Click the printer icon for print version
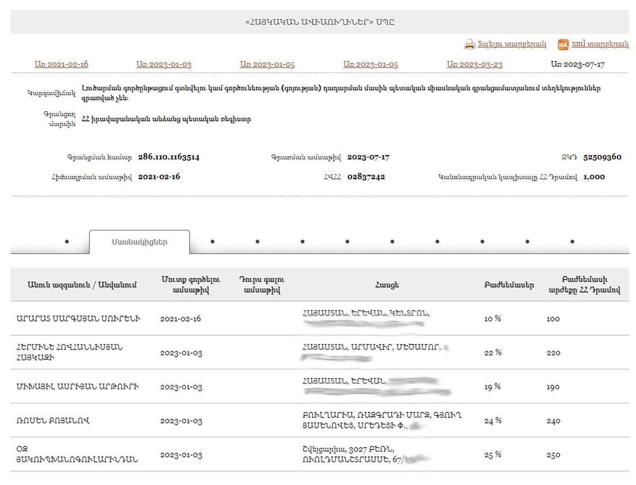Image resolution: width=636 pixels, height=485 pixels. [x=470, y=44]
